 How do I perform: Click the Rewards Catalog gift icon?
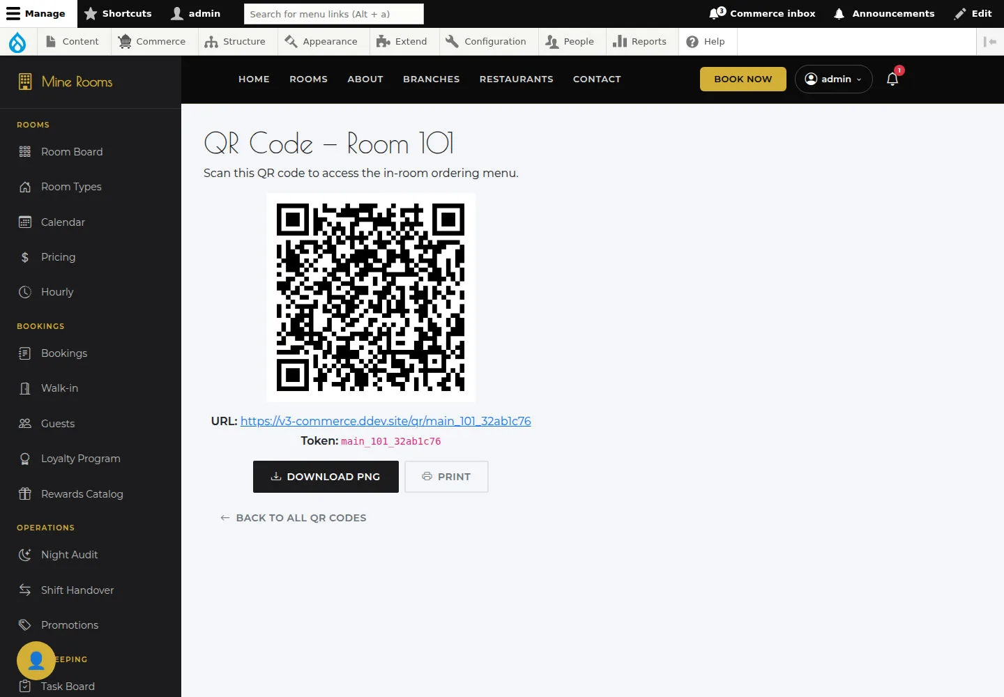25,494
